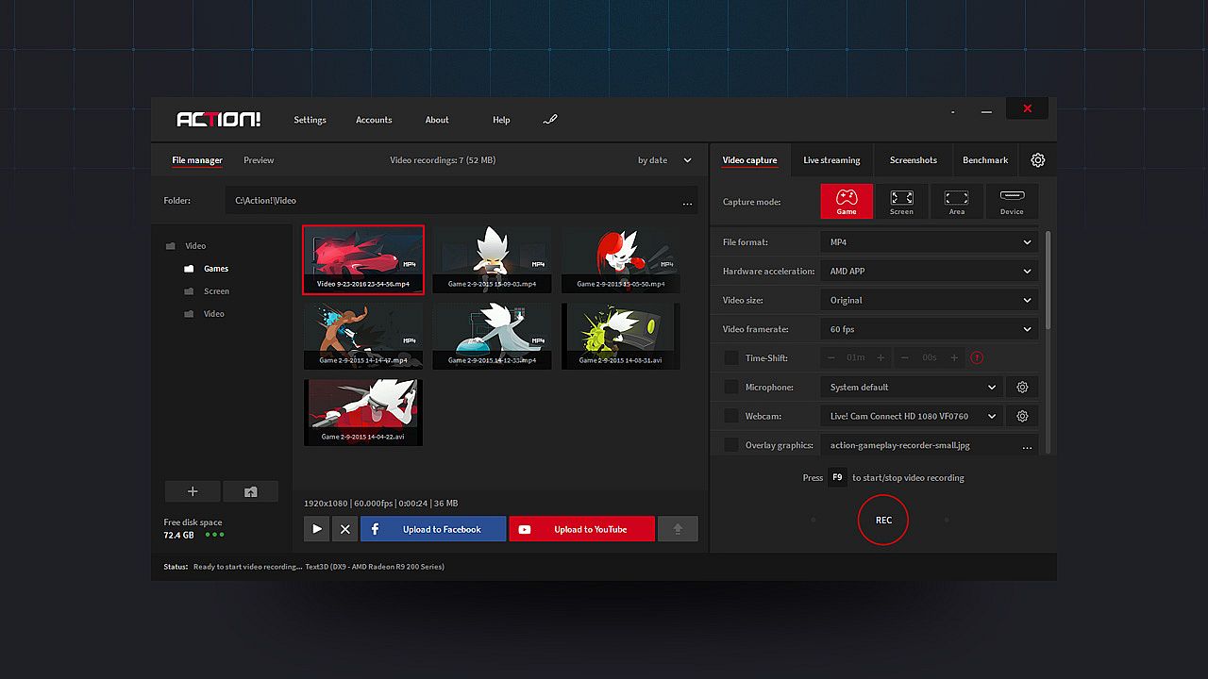
Task: Browse for overlay graphics file with ellipsis
Action: pos(1027,445)
